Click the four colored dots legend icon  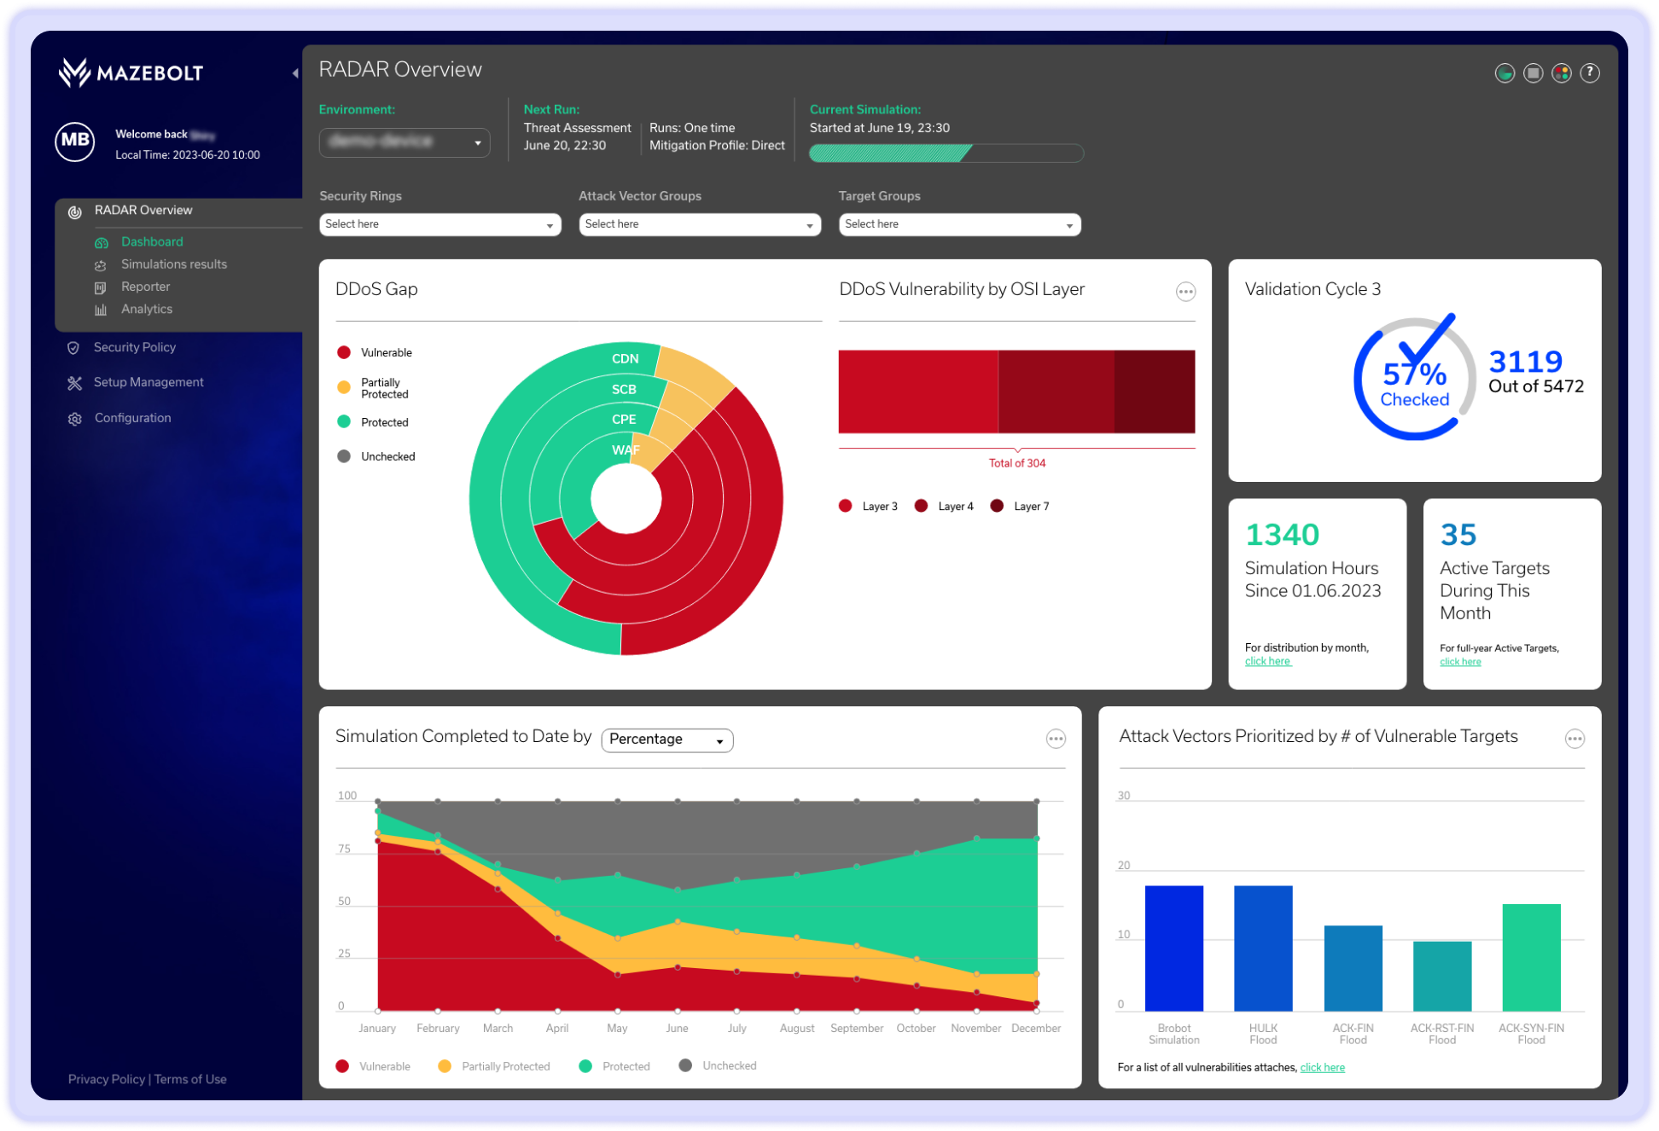coord(1561,73)
